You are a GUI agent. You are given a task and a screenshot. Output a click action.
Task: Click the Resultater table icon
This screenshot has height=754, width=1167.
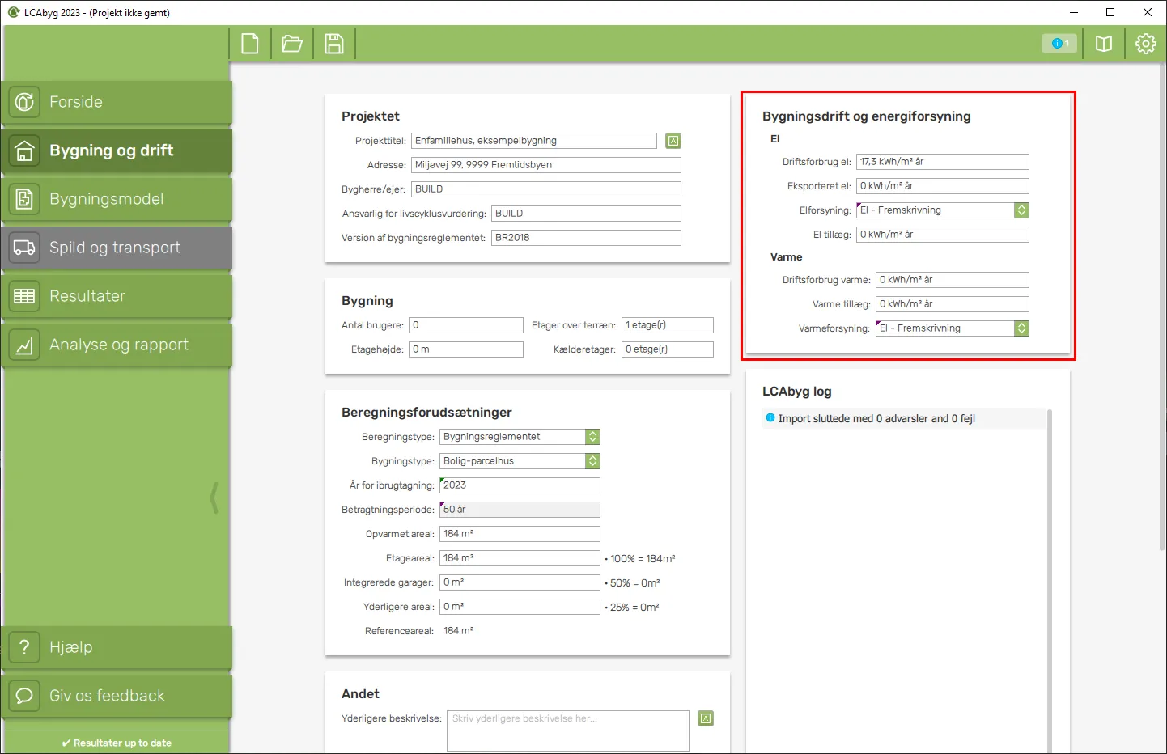(24, 296)
